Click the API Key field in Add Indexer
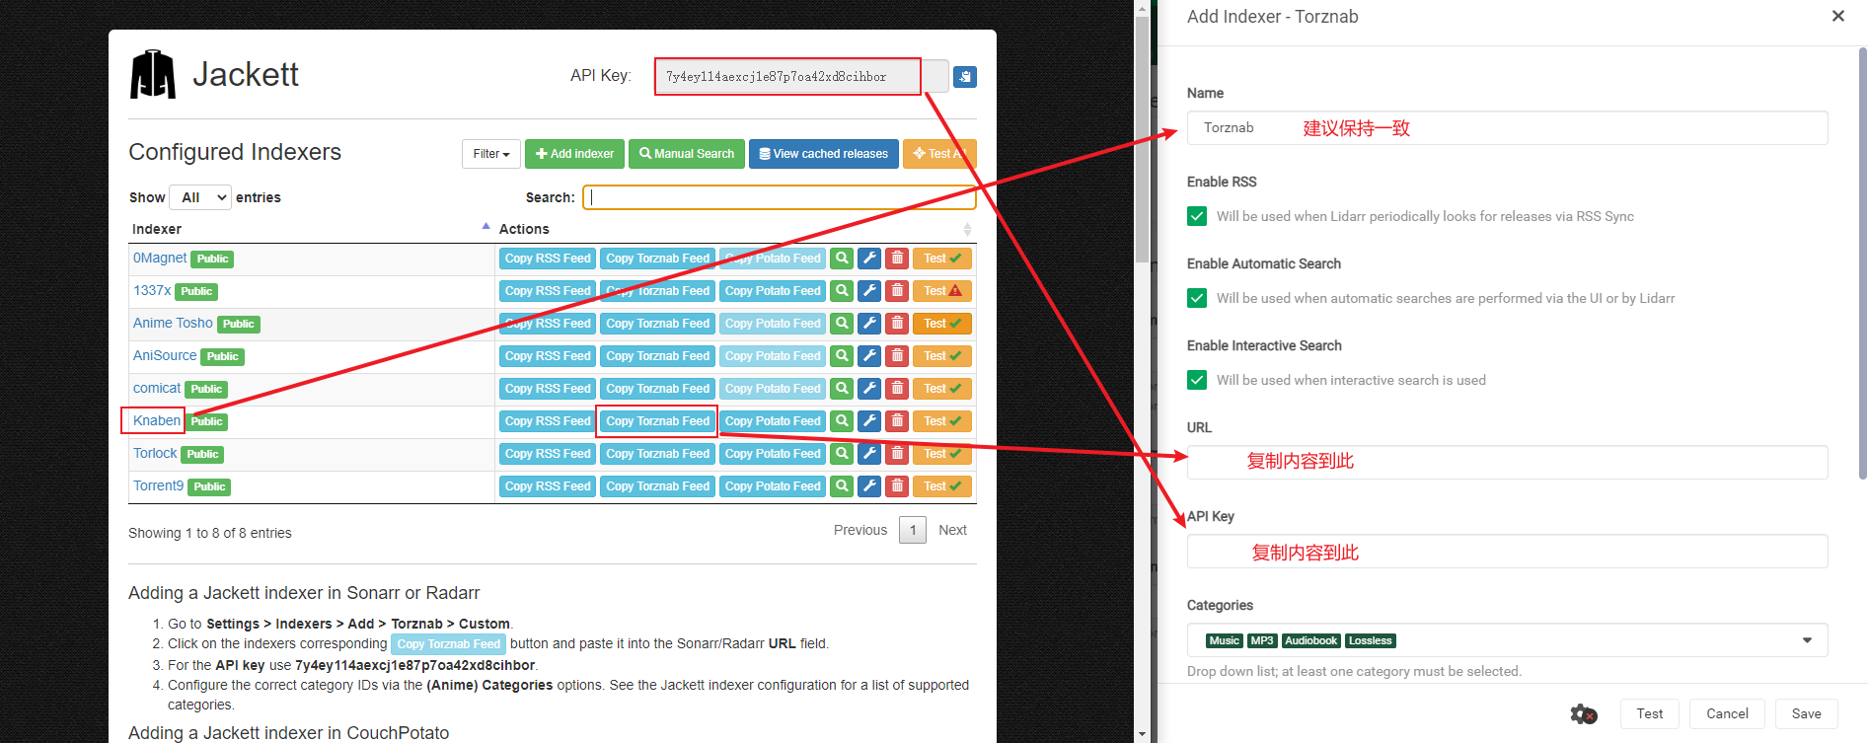This screenshot has width=1868, height=743. (1507, 551)
